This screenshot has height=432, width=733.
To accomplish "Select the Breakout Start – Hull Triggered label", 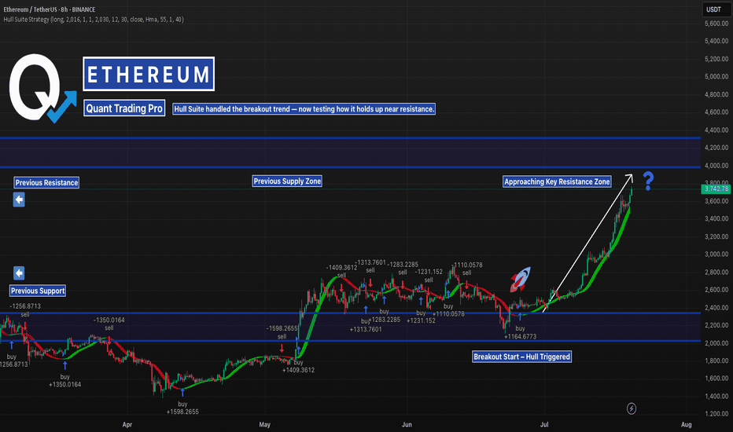I will click(521, 357).
